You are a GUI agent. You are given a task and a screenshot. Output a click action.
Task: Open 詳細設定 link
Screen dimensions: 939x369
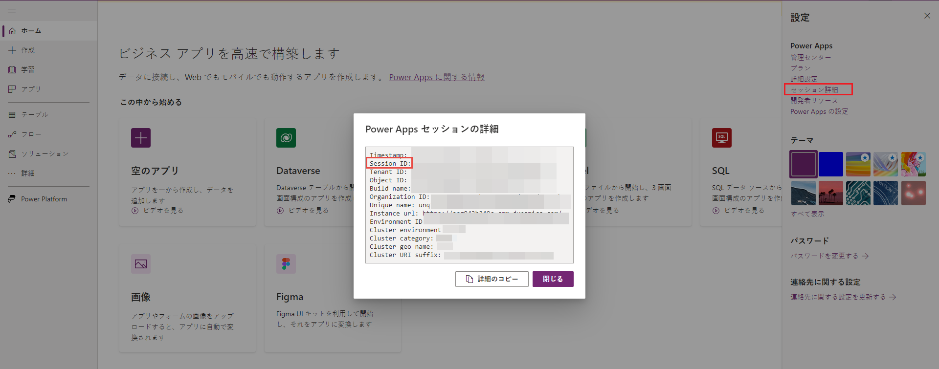coord(804,79)
